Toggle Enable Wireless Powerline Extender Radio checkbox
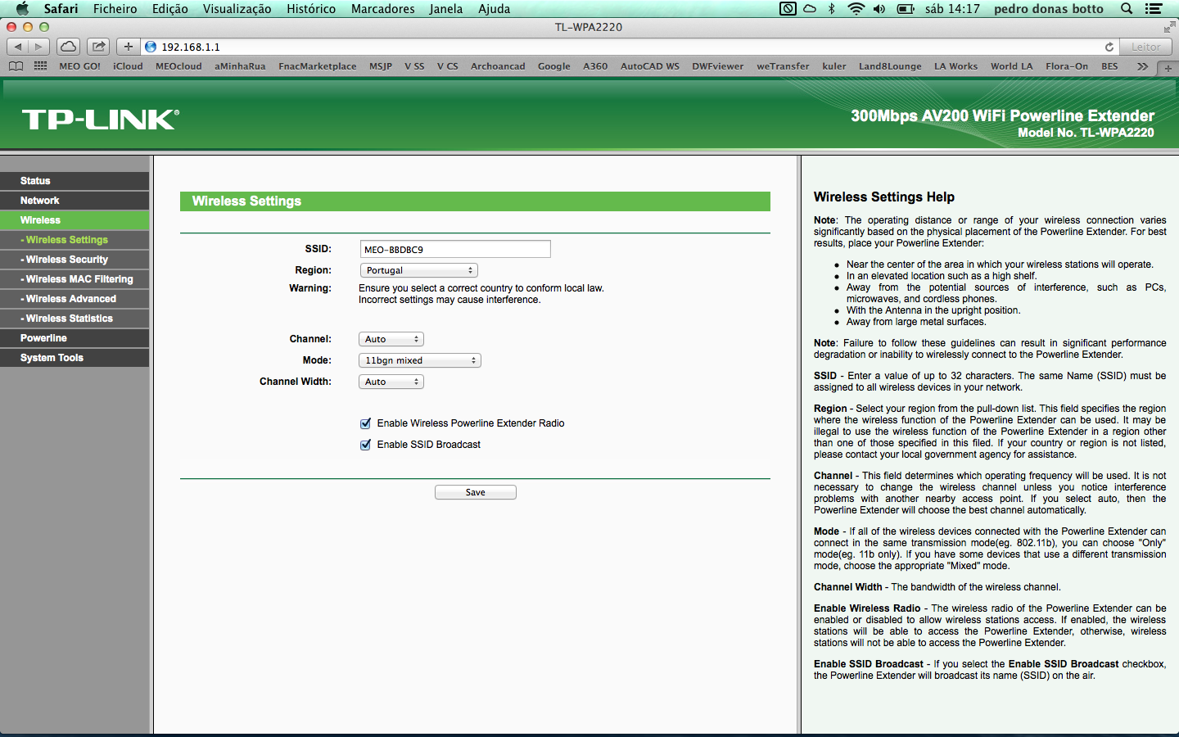This screenshot has height=737, width=1179. (365, 423)
